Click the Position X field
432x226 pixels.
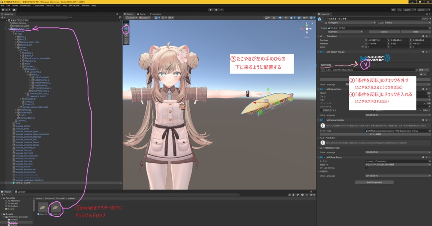377,40
